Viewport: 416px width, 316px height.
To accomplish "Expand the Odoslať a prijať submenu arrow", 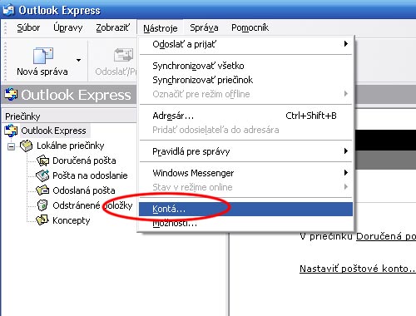I will 345,44.
